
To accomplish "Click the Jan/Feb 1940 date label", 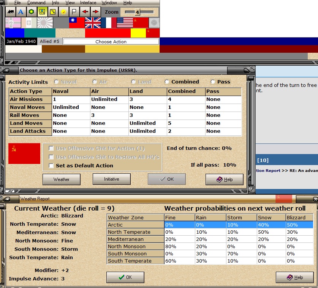I will point(21,41).
